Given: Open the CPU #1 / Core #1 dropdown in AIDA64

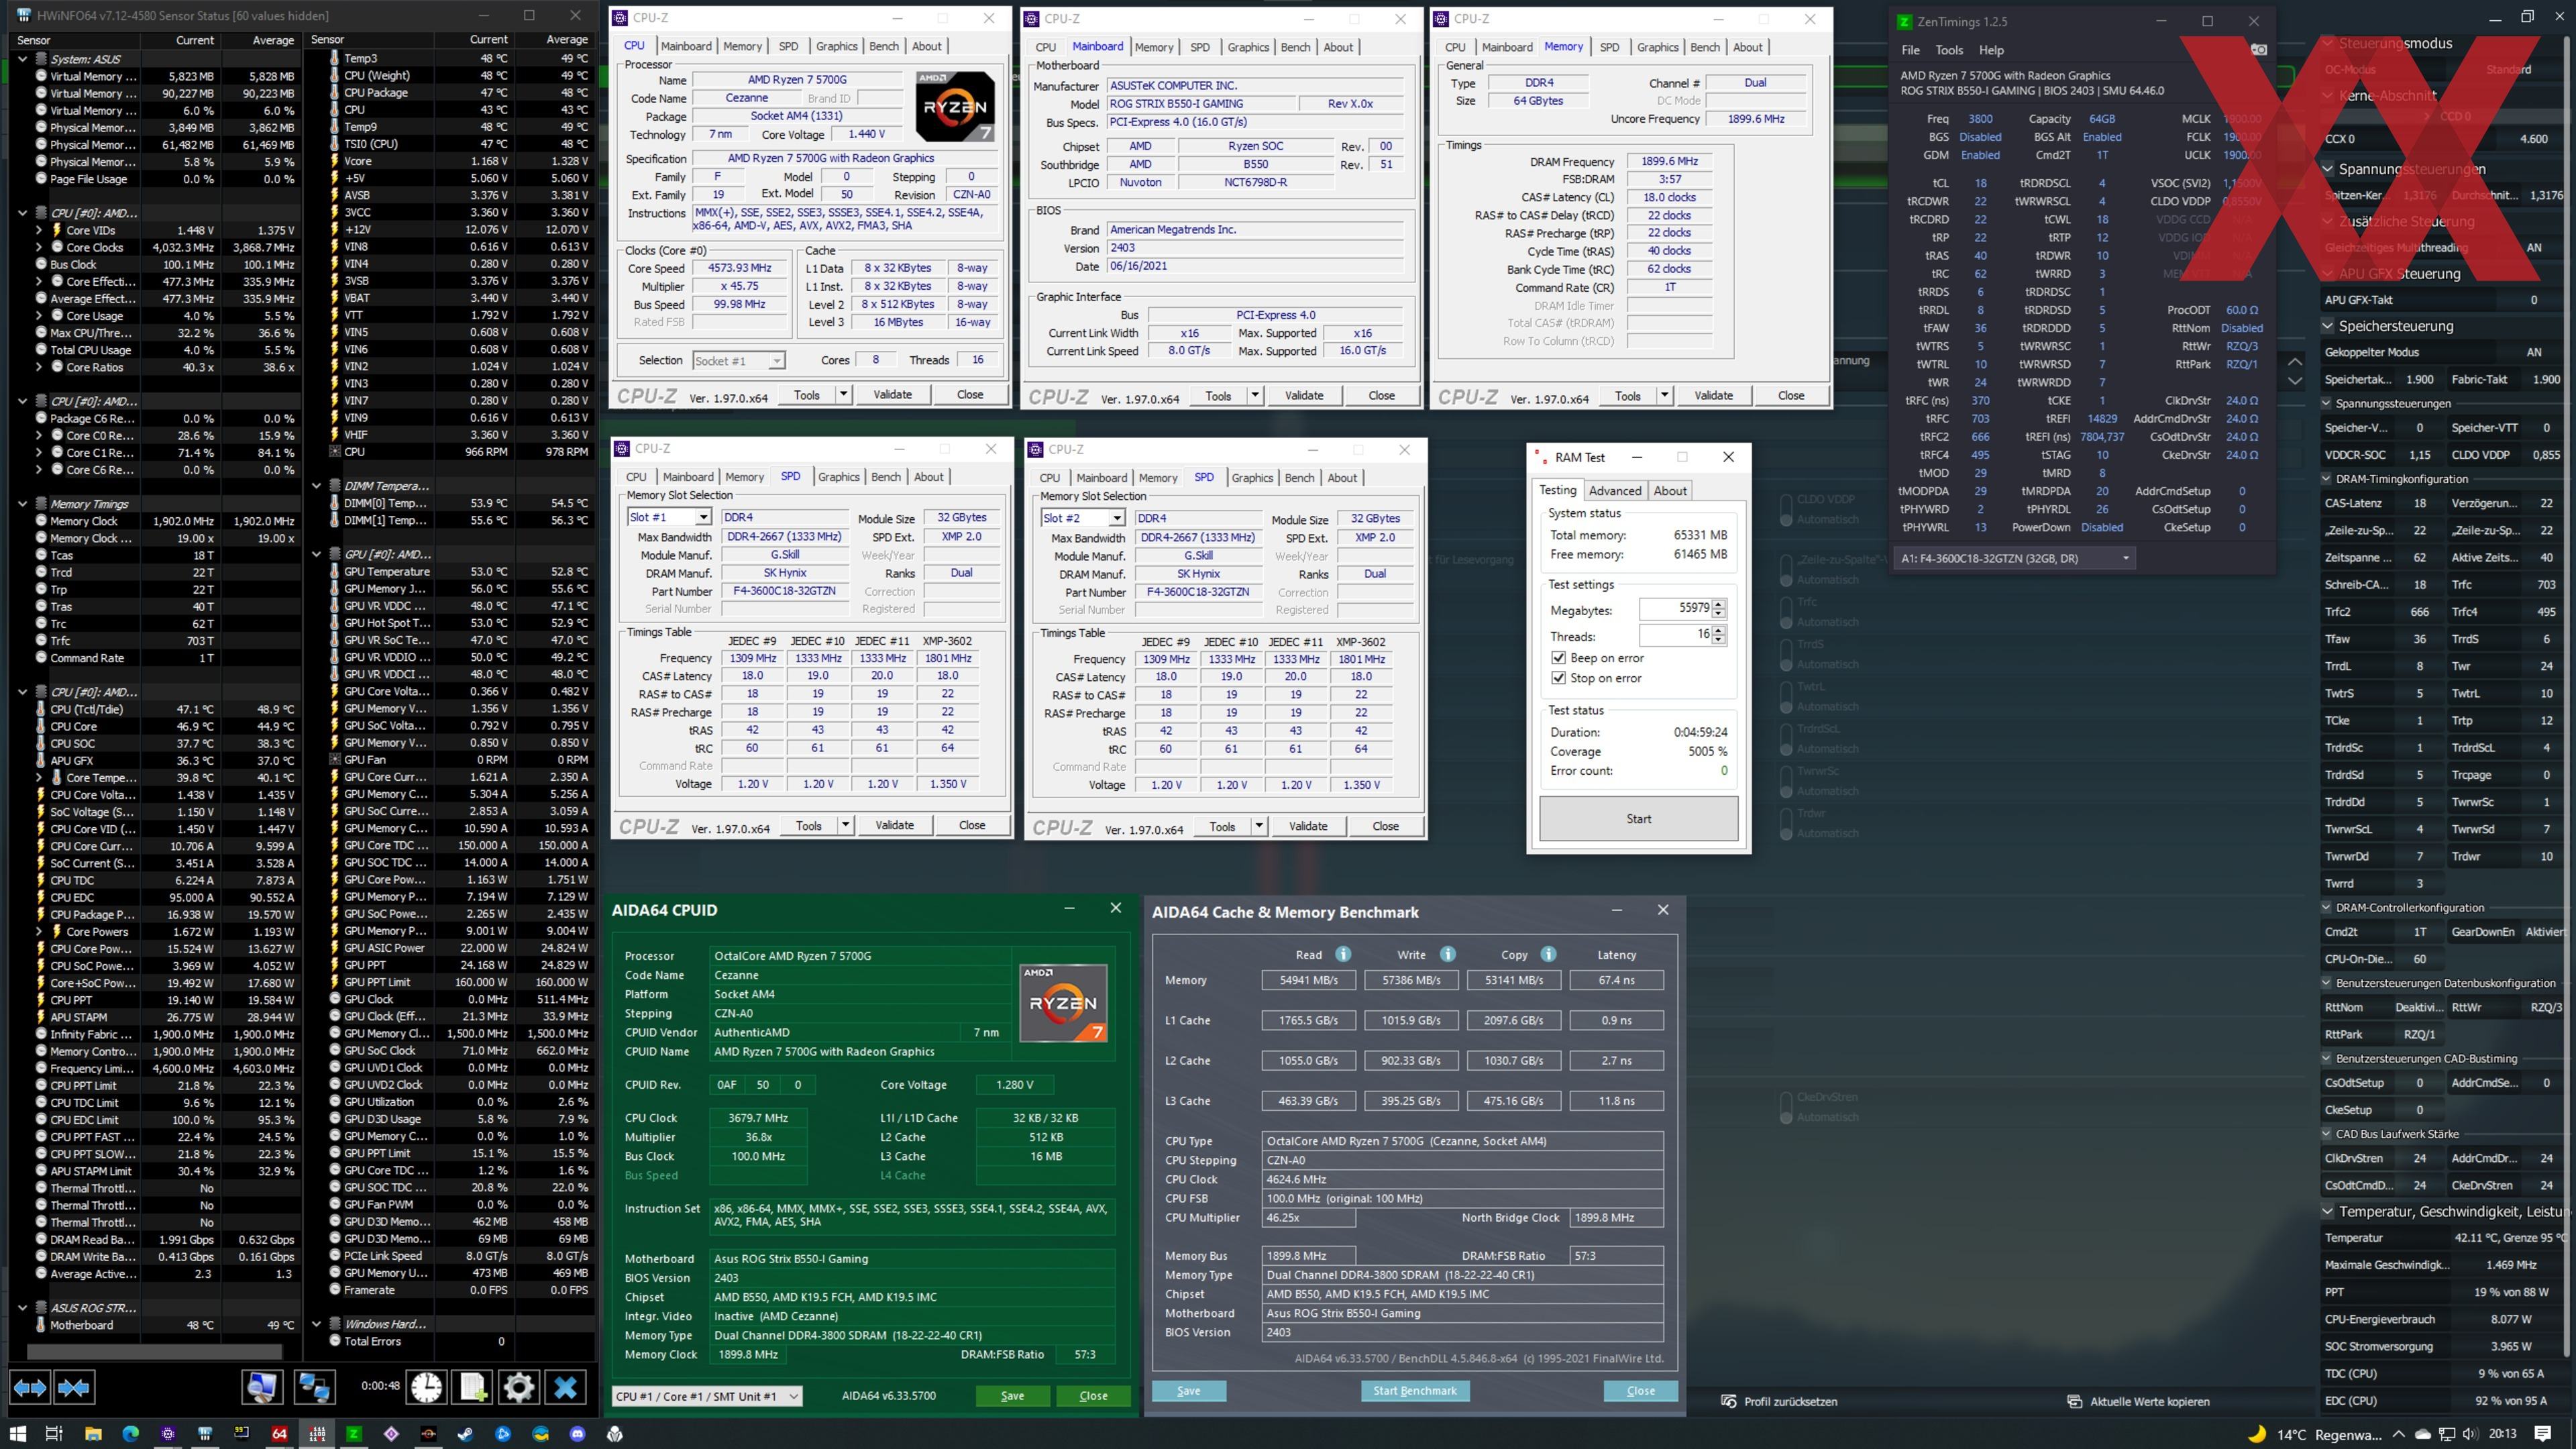Looking at the screenshot, I should point(707,1396).
